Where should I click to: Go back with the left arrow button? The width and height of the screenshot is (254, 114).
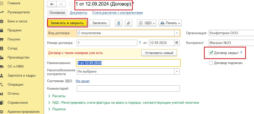tap(52, 4)
